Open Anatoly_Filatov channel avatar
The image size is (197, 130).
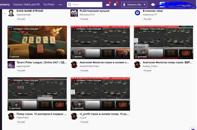137,64
